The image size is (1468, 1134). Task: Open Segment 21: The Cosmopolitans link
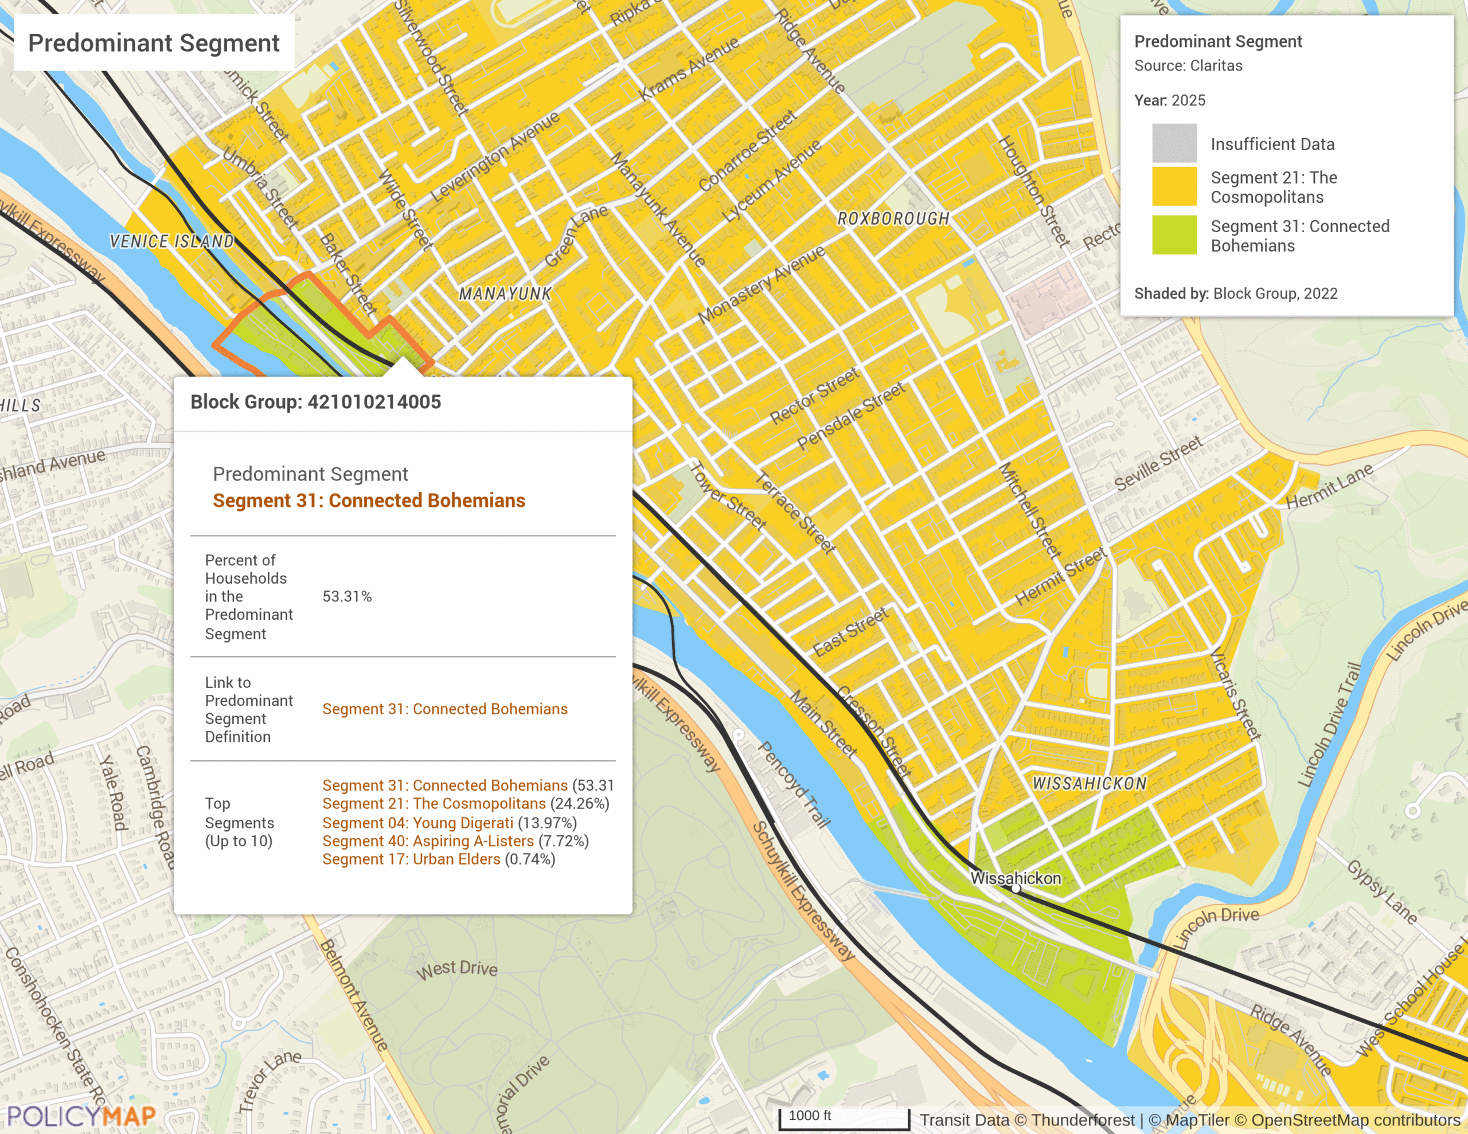coord(434,804)
